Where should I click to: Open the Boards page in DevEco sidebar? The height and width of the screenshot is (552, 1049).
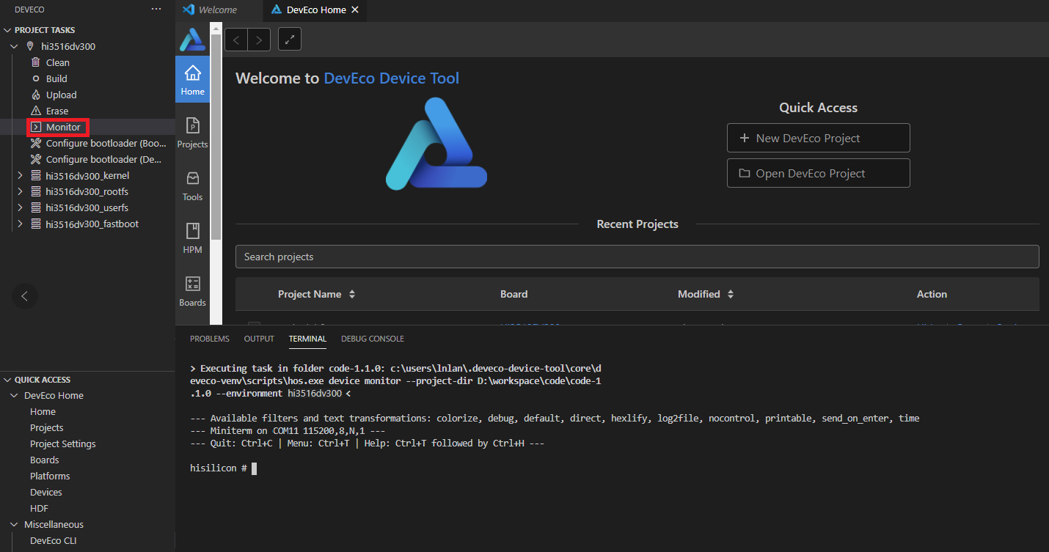tap(192, 290)
